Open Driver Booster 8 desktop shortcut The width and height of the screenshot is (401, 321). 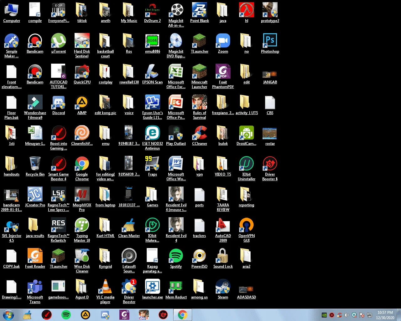click(270, 168)
